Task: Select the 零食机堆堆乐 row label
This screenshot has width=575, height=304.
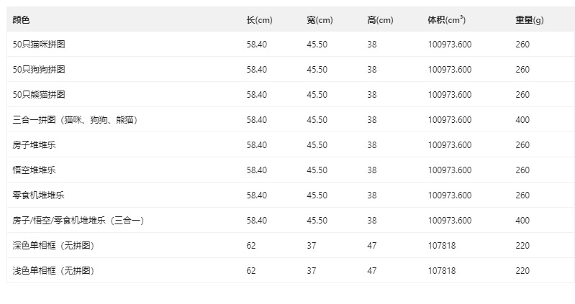Action: click(40, 195)
